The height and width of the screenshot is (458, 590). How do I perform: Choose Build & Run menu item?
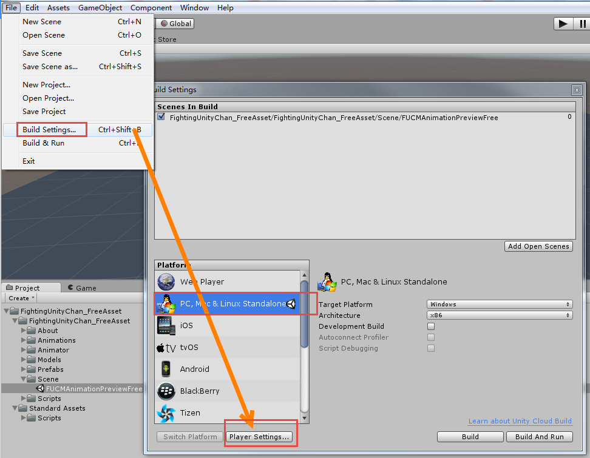78,143
